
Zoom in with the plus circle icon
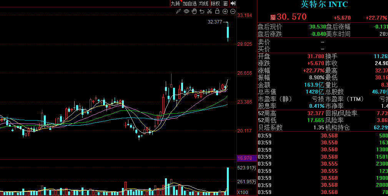click(225, 12)
